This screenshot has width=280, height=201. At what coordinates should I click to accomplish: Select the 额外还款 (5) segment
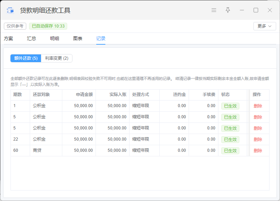click(x=26, y=58)
